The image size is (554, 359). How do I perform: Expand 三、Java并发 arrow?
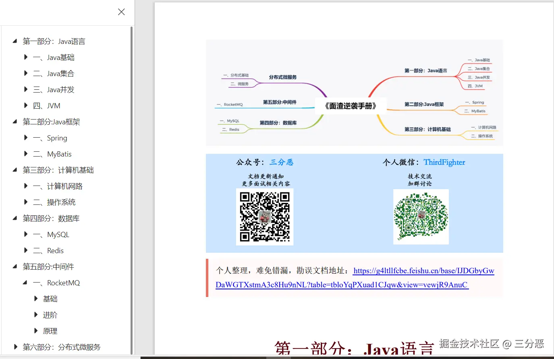[x=26, y=89]
